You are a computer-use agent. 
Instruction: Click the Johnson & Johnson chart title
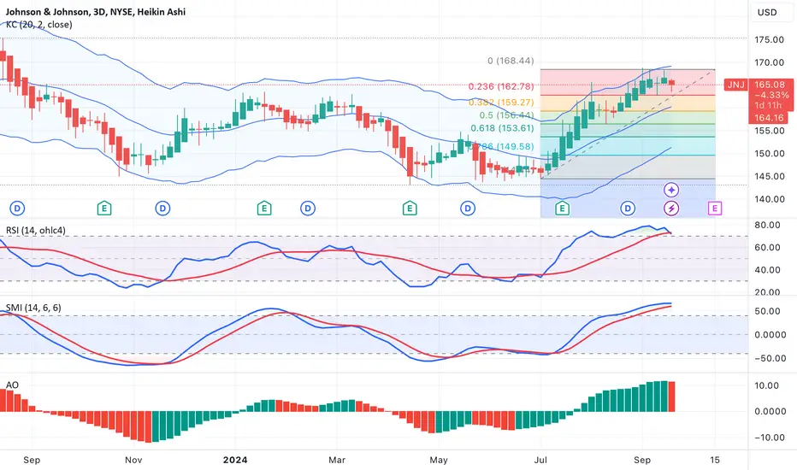point(95,12)
